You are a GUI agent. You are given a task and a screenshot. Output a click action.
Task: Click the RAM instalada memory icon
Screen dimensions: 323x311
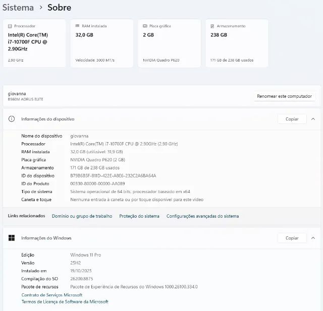click(x=77, y=26)
